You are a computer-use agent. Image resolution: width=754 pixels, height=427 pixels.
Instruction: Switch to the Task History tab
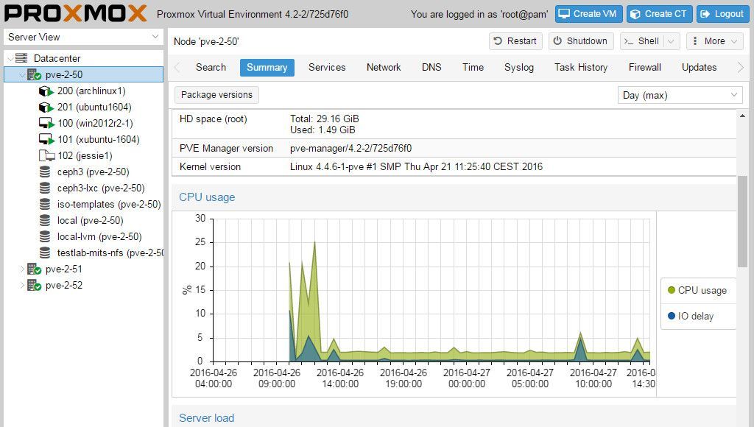click(581, 67)
